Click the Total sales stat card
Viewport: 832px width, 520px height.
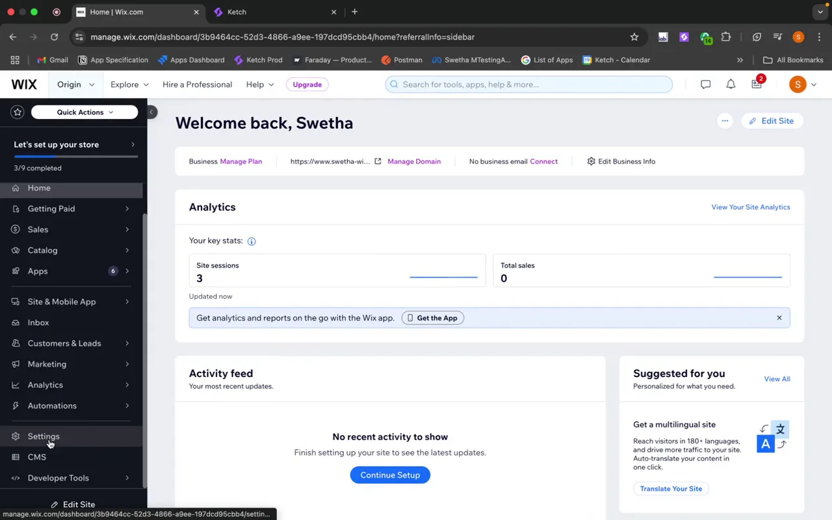(642, 270)
